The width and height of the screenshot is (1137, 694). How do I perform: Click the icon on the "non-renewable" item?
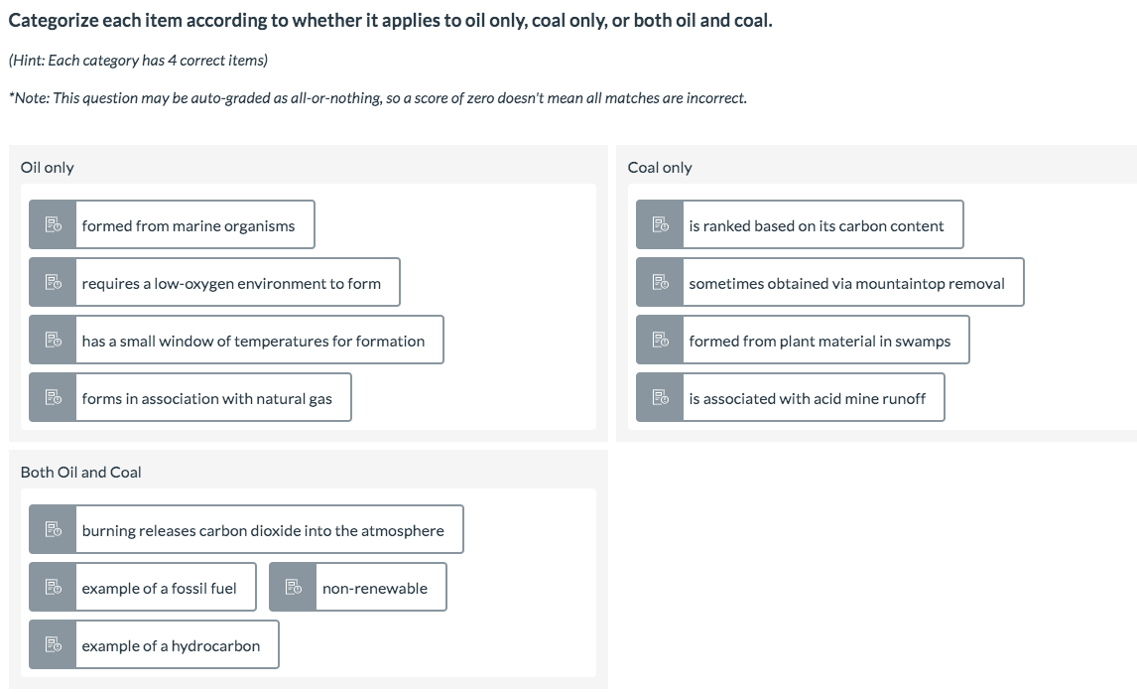(295, 587)
